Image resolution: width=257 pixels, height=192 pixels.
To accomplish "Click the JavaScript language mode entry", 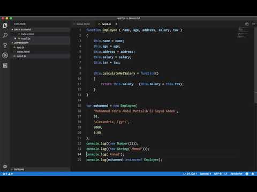I will click(236, 174).
